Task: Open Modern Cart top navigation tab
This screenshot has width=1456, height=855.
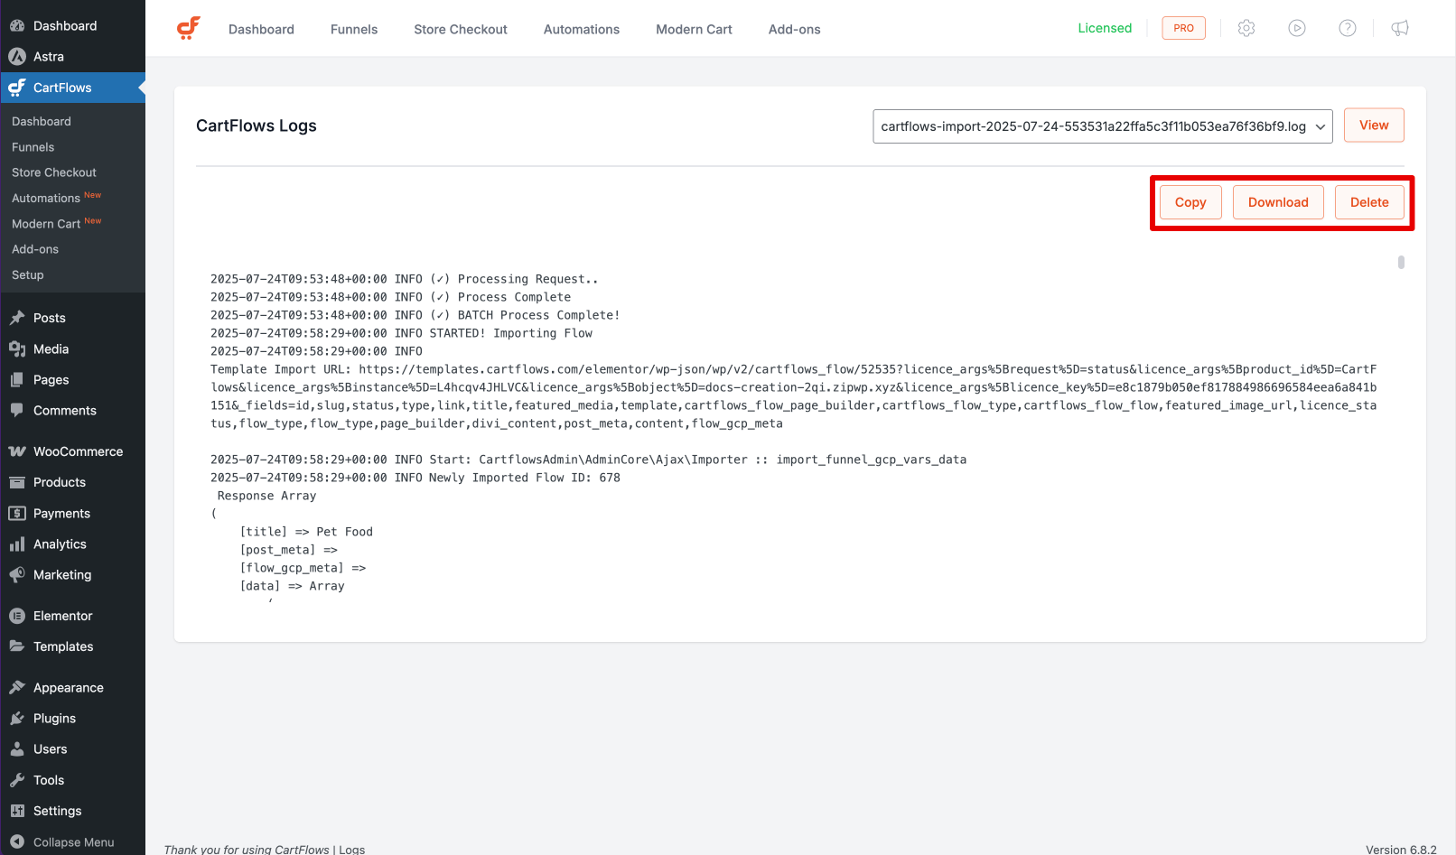Action: pyautogui.click(x=694, y=29)
